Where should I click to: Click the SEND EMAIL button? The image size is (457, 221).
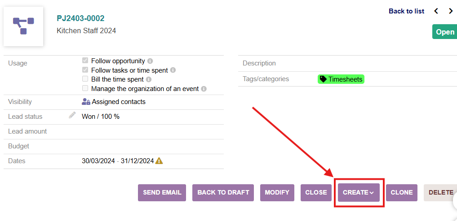(x=162, y=192)
